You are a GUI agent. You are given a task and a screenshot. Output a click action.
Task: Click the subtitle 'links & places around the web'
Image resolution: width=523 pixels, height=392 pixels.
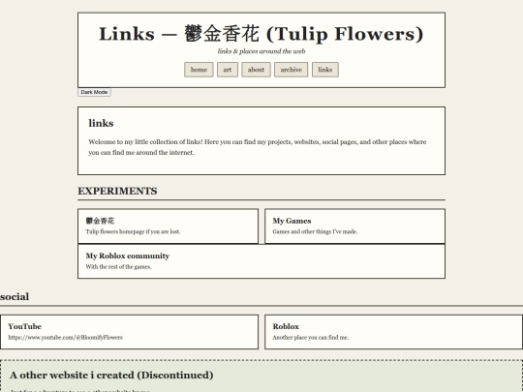pos(261,51)
